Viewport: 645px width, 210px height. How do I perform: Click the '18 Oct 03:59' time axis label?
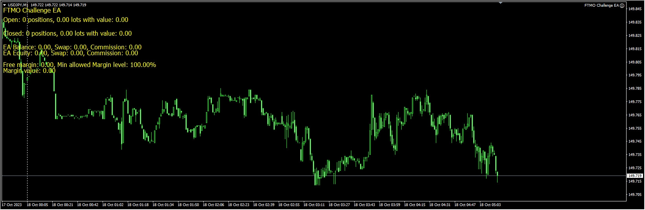point(390,205)
